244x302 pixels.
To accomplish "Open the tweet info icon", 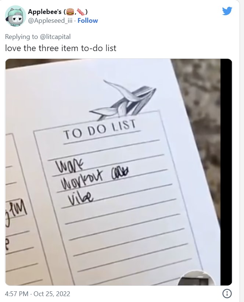I will 227,294.
